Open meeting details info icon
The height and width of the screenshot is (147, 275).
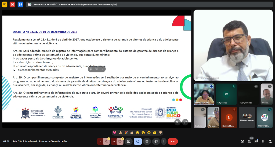coord(242,141)
